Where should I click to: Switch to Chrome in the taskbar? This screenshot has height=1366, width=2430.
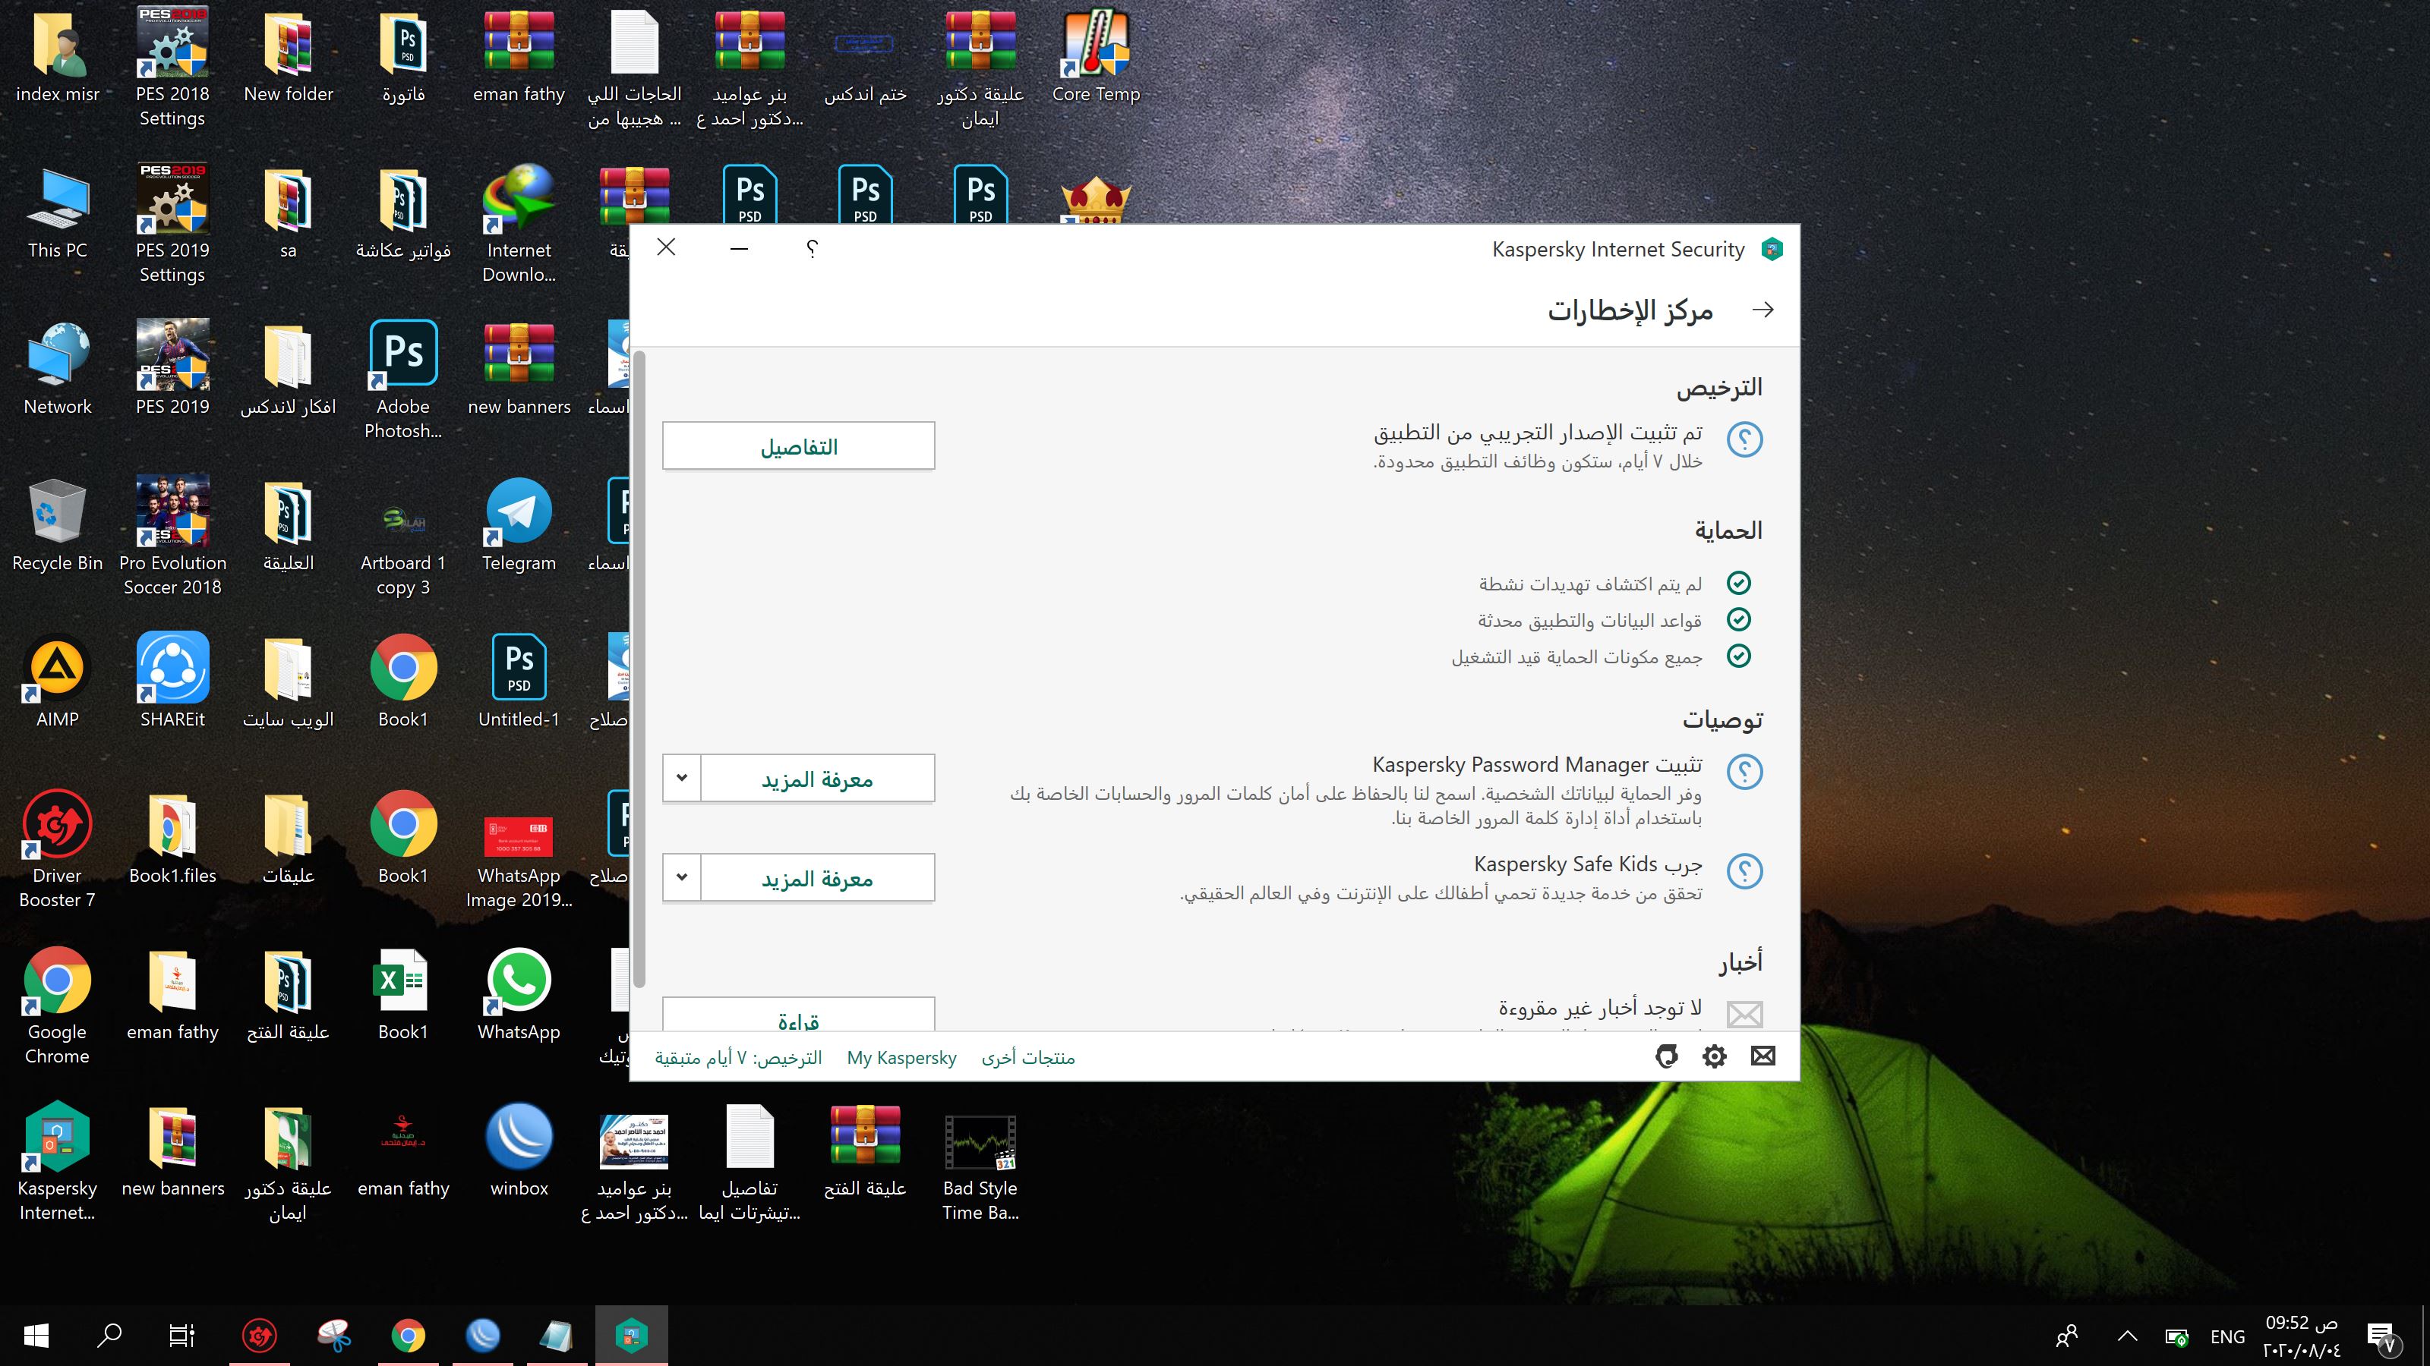[408, 1336]
